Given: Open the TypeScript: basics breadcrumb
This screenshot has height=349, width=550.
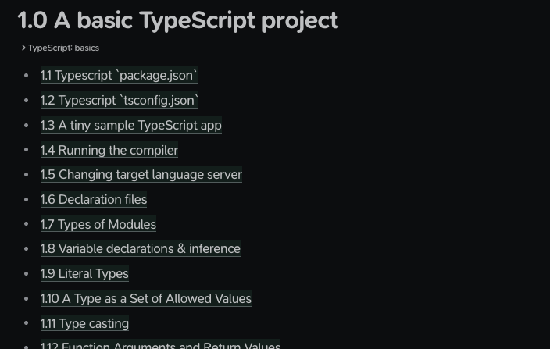Looking at the screenshot, I should [x=63, y=48].
